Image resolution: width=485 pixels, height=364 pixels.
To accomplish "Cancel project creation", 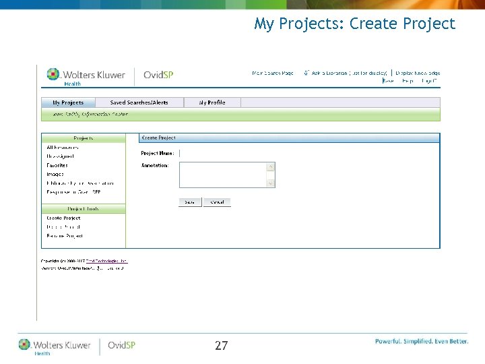I will pos(217,202).
